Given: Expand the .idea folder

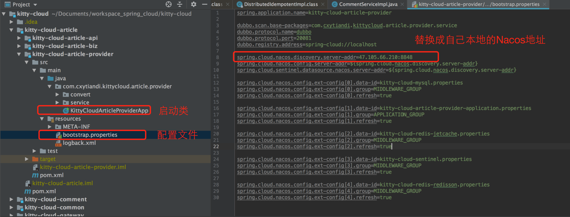Looking at the screenshot, I should 11,22.
